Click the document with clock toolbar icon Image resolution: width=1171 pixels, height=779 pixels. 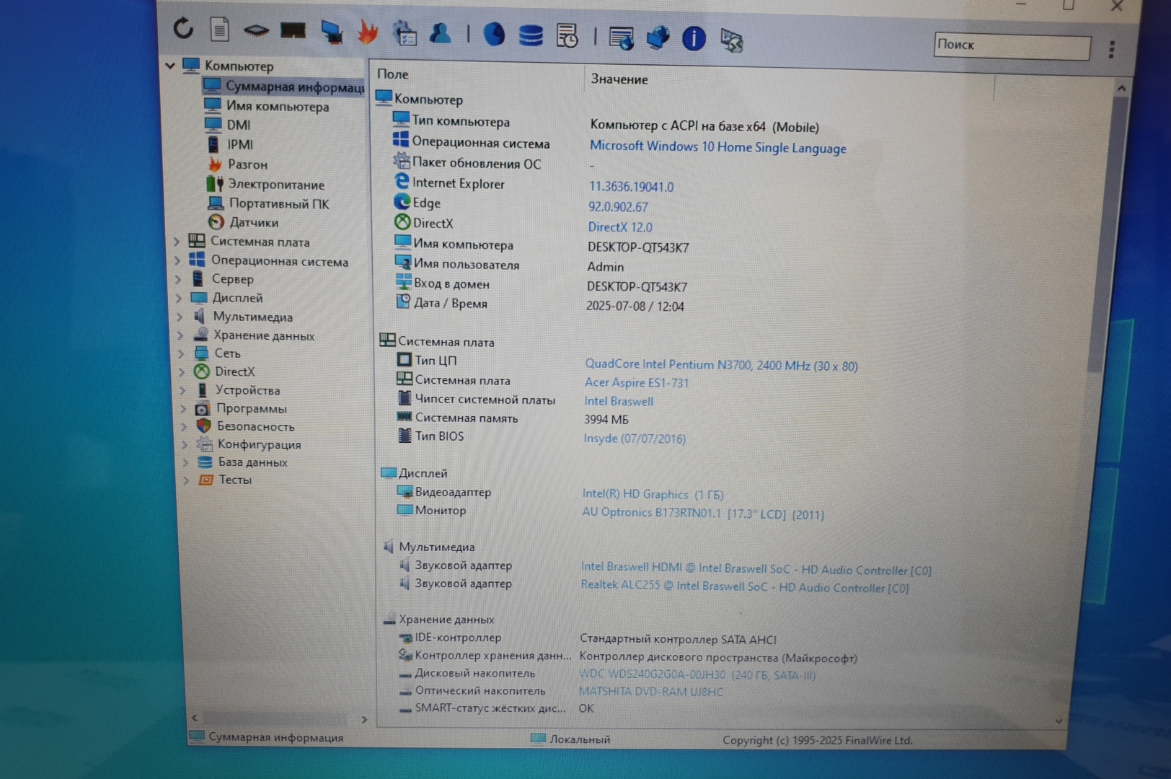coord(567,35)
